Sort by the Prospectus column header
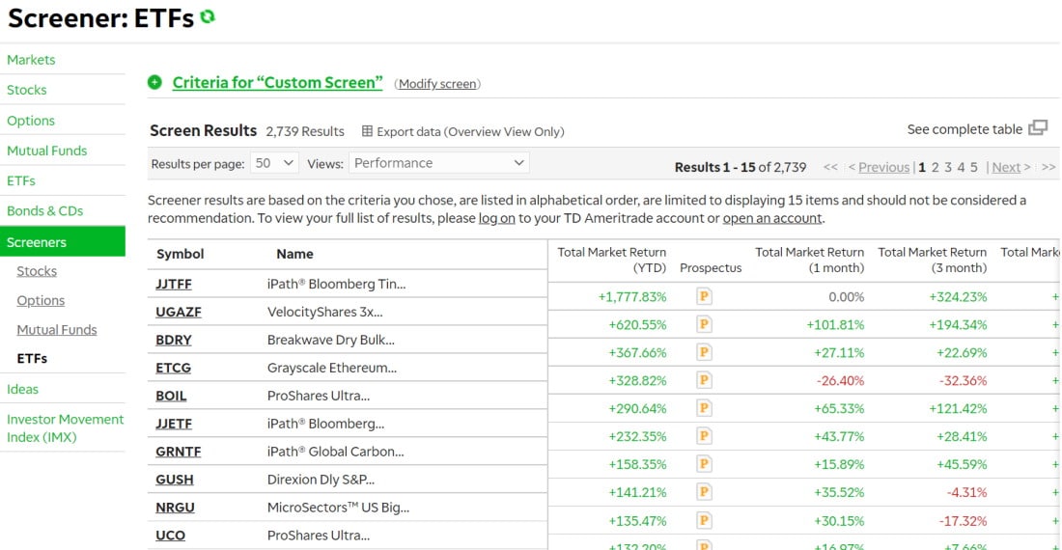This screenshot has height=550, width=1062. [x=711, y=268]
